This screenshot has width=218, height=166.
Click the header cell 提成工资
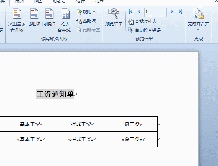tap(81, 124)
